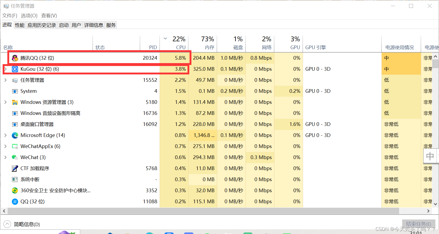
Task: Switch to the 启动 tab
Action: click(64, 25)
